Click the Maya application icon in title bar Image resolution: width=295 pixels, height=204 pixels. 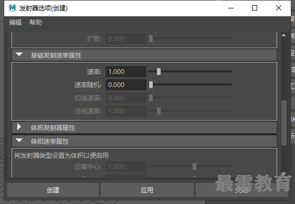13,8
